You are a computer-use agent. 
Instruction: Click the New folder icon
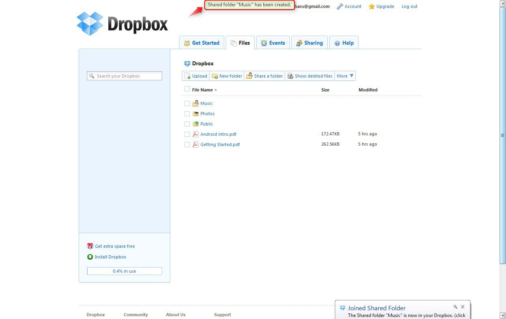[215, 76]
